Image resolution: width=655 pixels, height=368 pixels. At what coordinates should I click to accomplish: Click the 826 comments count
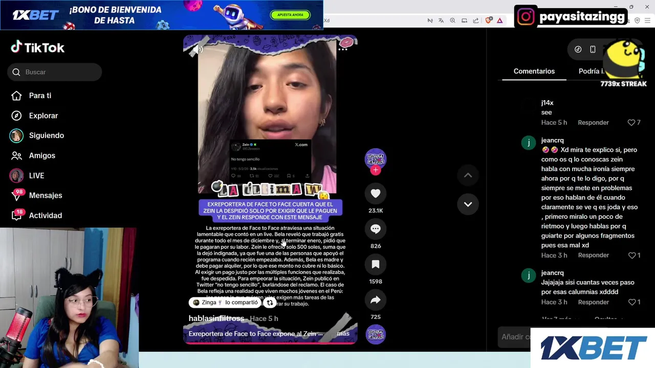(x=376, y=246)
